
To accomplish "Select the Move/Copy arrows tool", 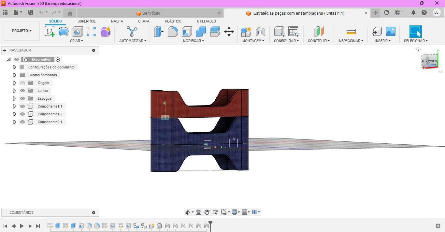I will click(x=229, y=32).
